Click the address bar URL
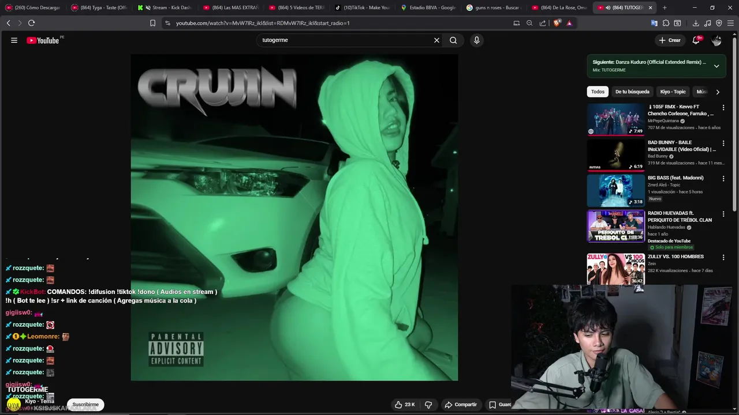 pyautogui.click(x=263, y=23)
